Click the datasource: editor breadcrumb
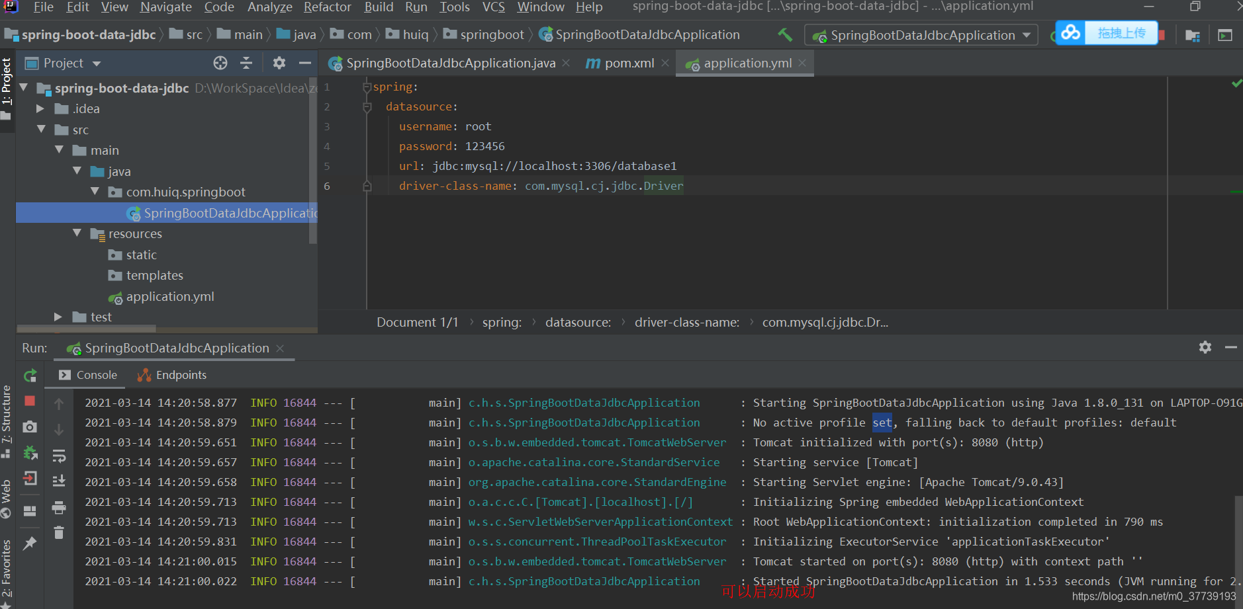The width and height of the screenshot is (1243, 609). click(x=578, y=322)
